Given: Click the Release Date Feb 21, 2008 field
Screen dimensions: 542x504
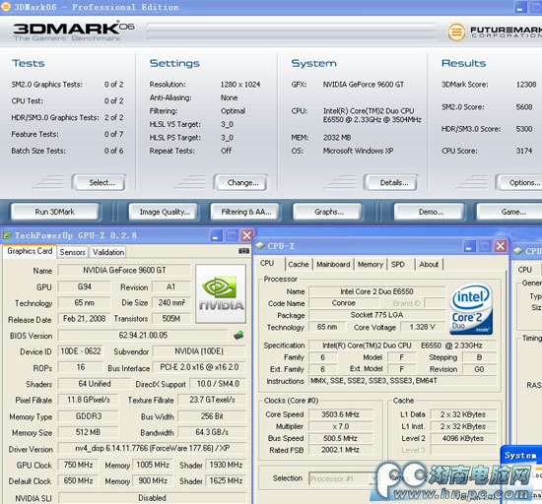Looking at the screenshot, I should 84,319.
